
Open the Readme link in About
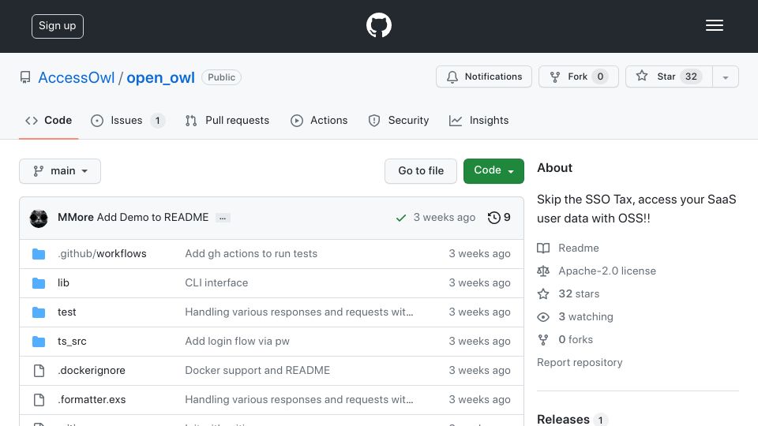tap(579, 248)
